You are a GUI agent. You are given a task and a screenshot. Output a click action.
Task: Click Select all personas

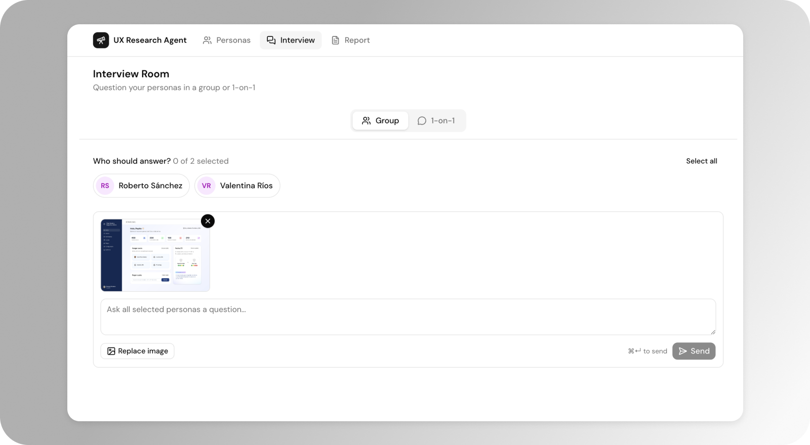[701, 161]
